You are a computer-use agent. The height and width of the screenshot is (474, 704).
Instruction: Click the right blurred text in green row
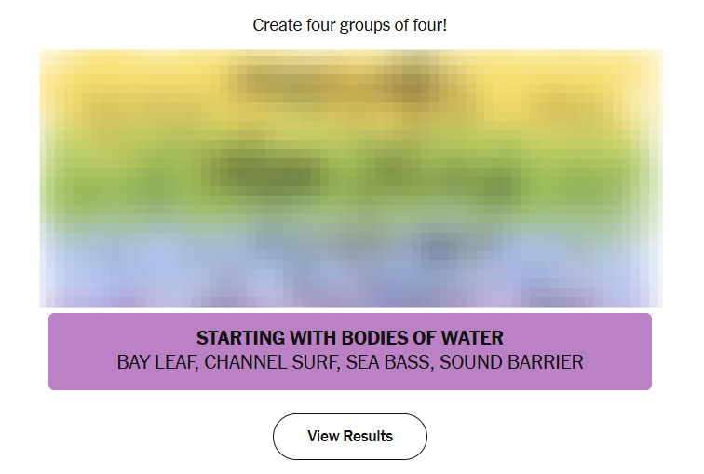pos(438,174)
